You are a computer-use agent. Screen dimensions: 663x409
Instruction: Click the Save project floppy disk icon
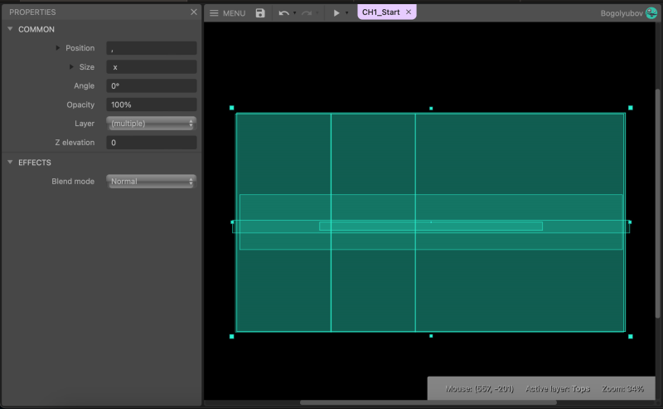[x=260, y=13]
